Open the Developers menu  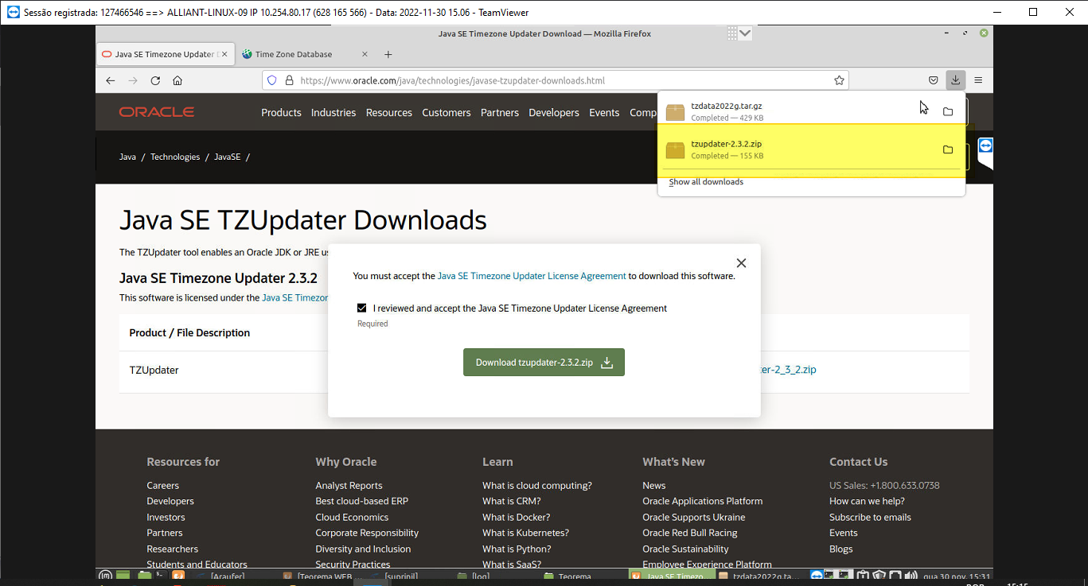554,113
